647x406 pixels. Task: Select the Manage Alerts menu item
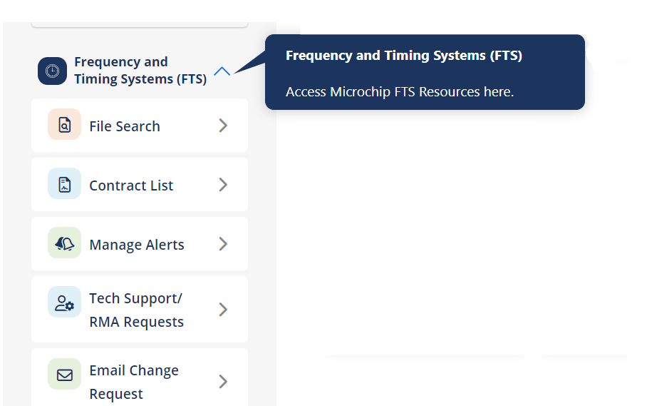point(137,245)
